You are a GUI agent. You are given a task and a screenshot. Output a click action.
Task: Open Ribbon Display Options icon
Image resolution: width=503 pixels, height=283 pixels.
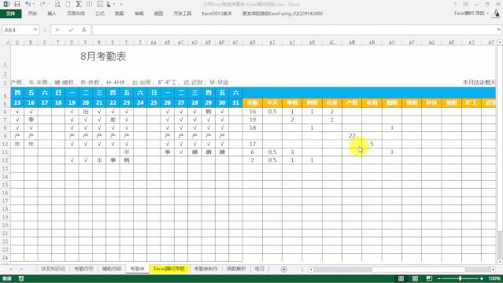pyautogui.click(x=466, y=4)
